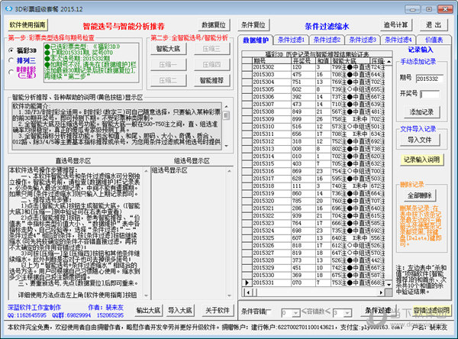Viewport: 458px width, 339px height.
Task: Click the 添加记录 button
Action: coord(421,112)
